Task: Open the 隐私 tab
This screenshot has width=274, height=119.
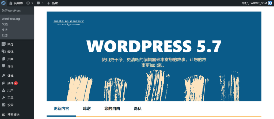Action: pos(138,109)
